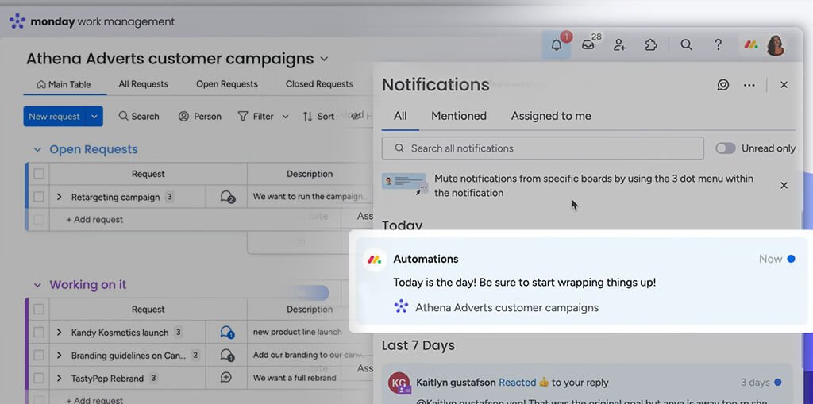Viewport: 813px width, 404px height.
Task: Open updates for Retargeting campaign
Action: coord(227,197)
